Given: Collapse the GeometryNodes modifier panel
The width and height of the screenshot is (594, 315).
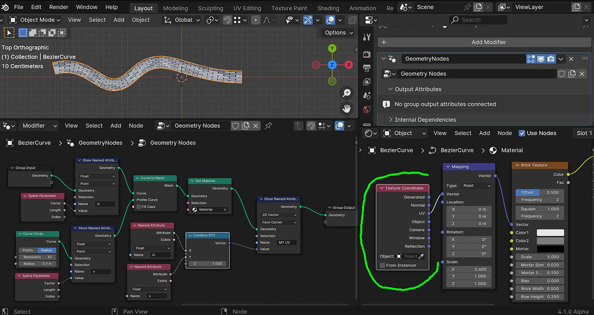Looking at the screenshot, I should click(x=383, y=58).
